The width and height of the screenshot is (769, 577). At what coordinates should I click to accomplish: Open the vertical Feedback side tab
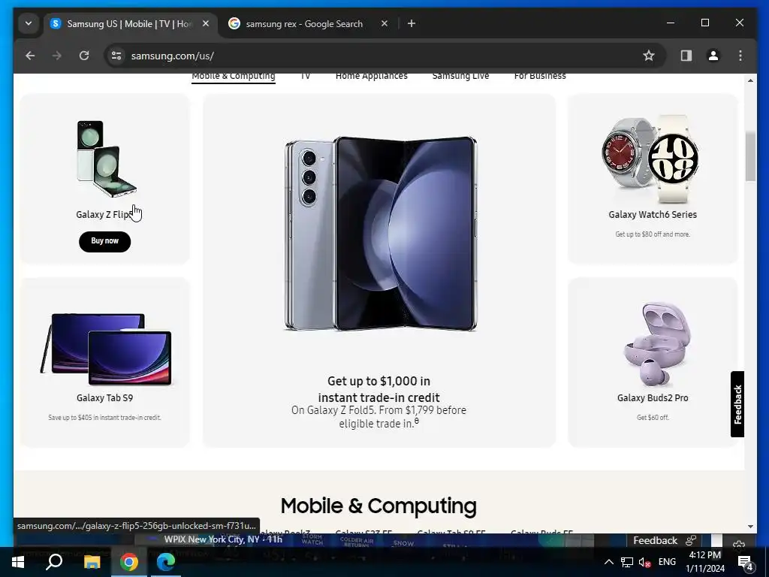[x=737, y=403]
